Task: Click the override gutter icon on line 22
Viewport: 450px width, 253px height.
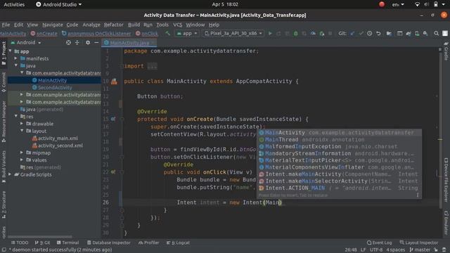Action: 113,171
